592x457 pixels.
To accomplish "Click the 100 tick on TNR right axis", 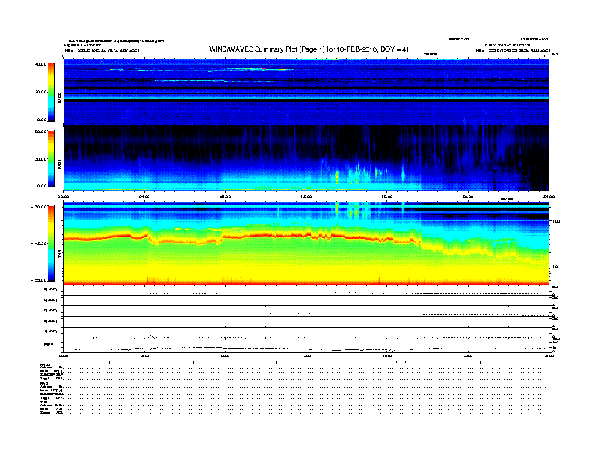I will pyautogui.click(x=556, y=221).
